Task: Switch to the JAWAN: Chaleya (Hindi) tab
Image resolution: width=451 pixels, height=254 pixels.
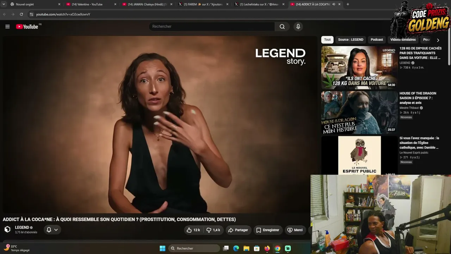Action: point(147,4)
